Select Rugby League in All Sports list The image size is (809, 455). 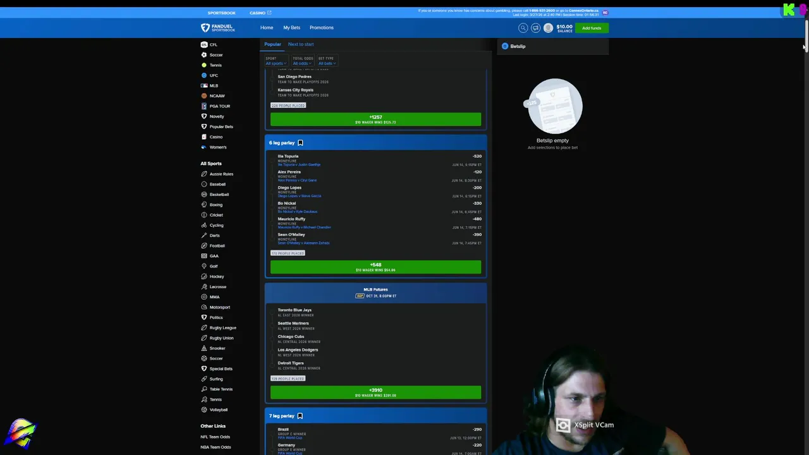[222, 327]
